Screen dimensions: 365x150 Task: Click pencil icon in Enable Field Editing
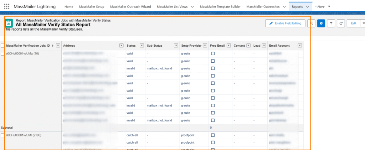(271, 23)
